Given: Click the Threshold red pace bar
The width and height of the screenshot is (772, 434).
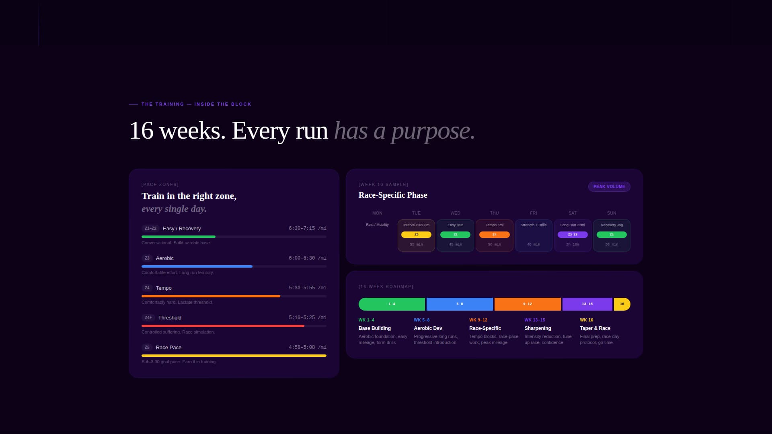Looking at the screenshot, I should tap(223, 326).
